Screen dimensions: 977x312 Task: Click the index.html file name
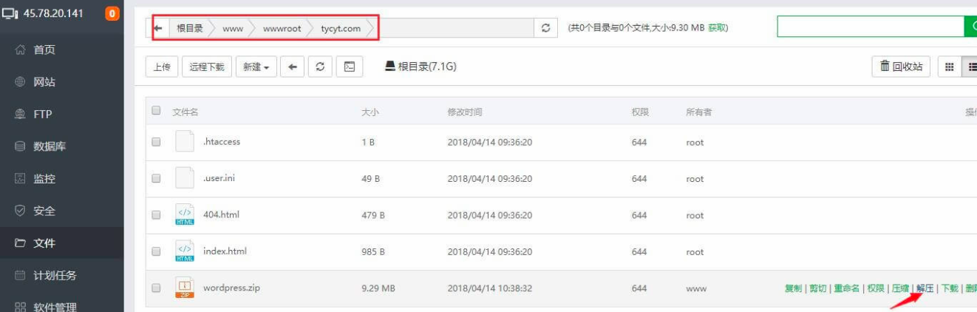coord(225,251)
